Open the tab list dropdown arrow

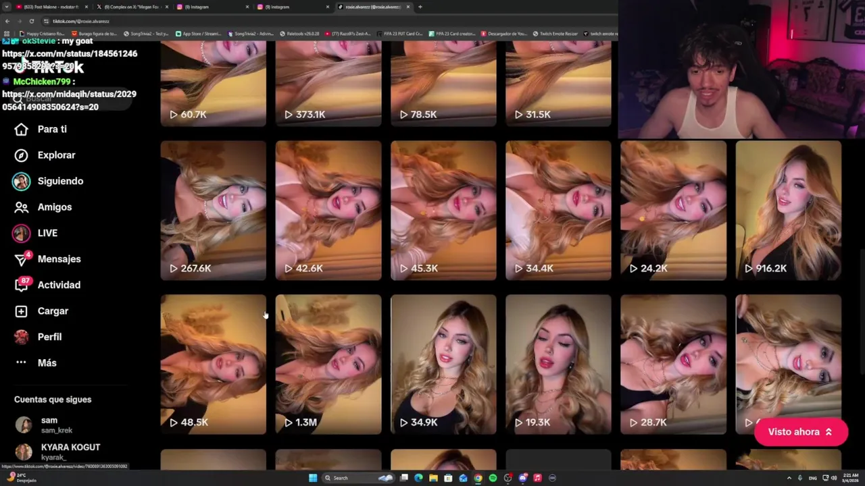tap(7, 7)
